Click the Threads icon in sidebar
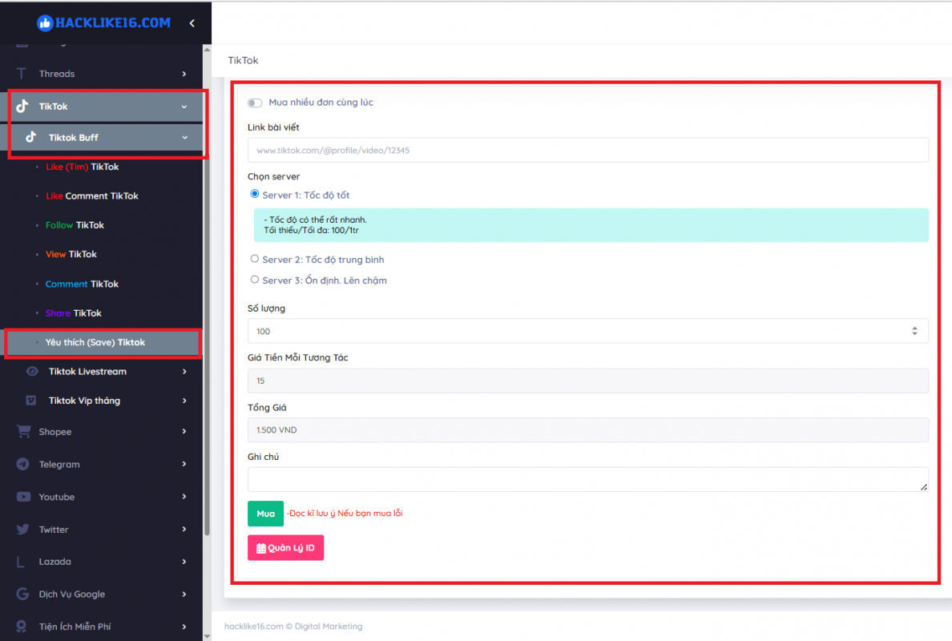The width and height of the screenshot is (952, 641). point(22,74)
